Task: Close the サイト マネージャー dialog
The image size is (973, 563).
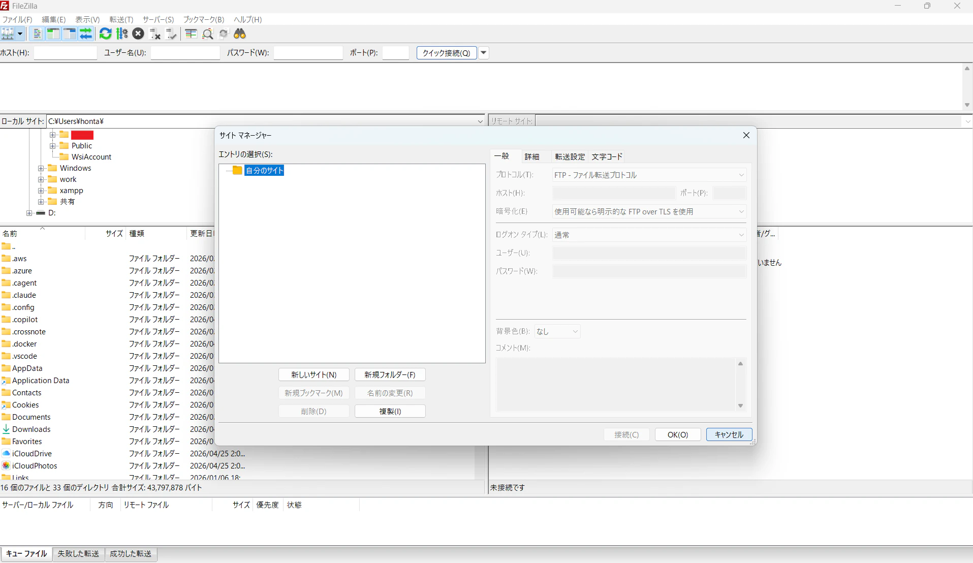Action: pyautogui.click(x=746, y=135)
